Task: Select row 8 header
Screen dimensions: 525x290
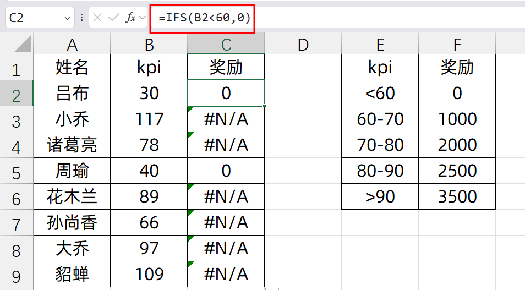Action: (x=17, y=248)
